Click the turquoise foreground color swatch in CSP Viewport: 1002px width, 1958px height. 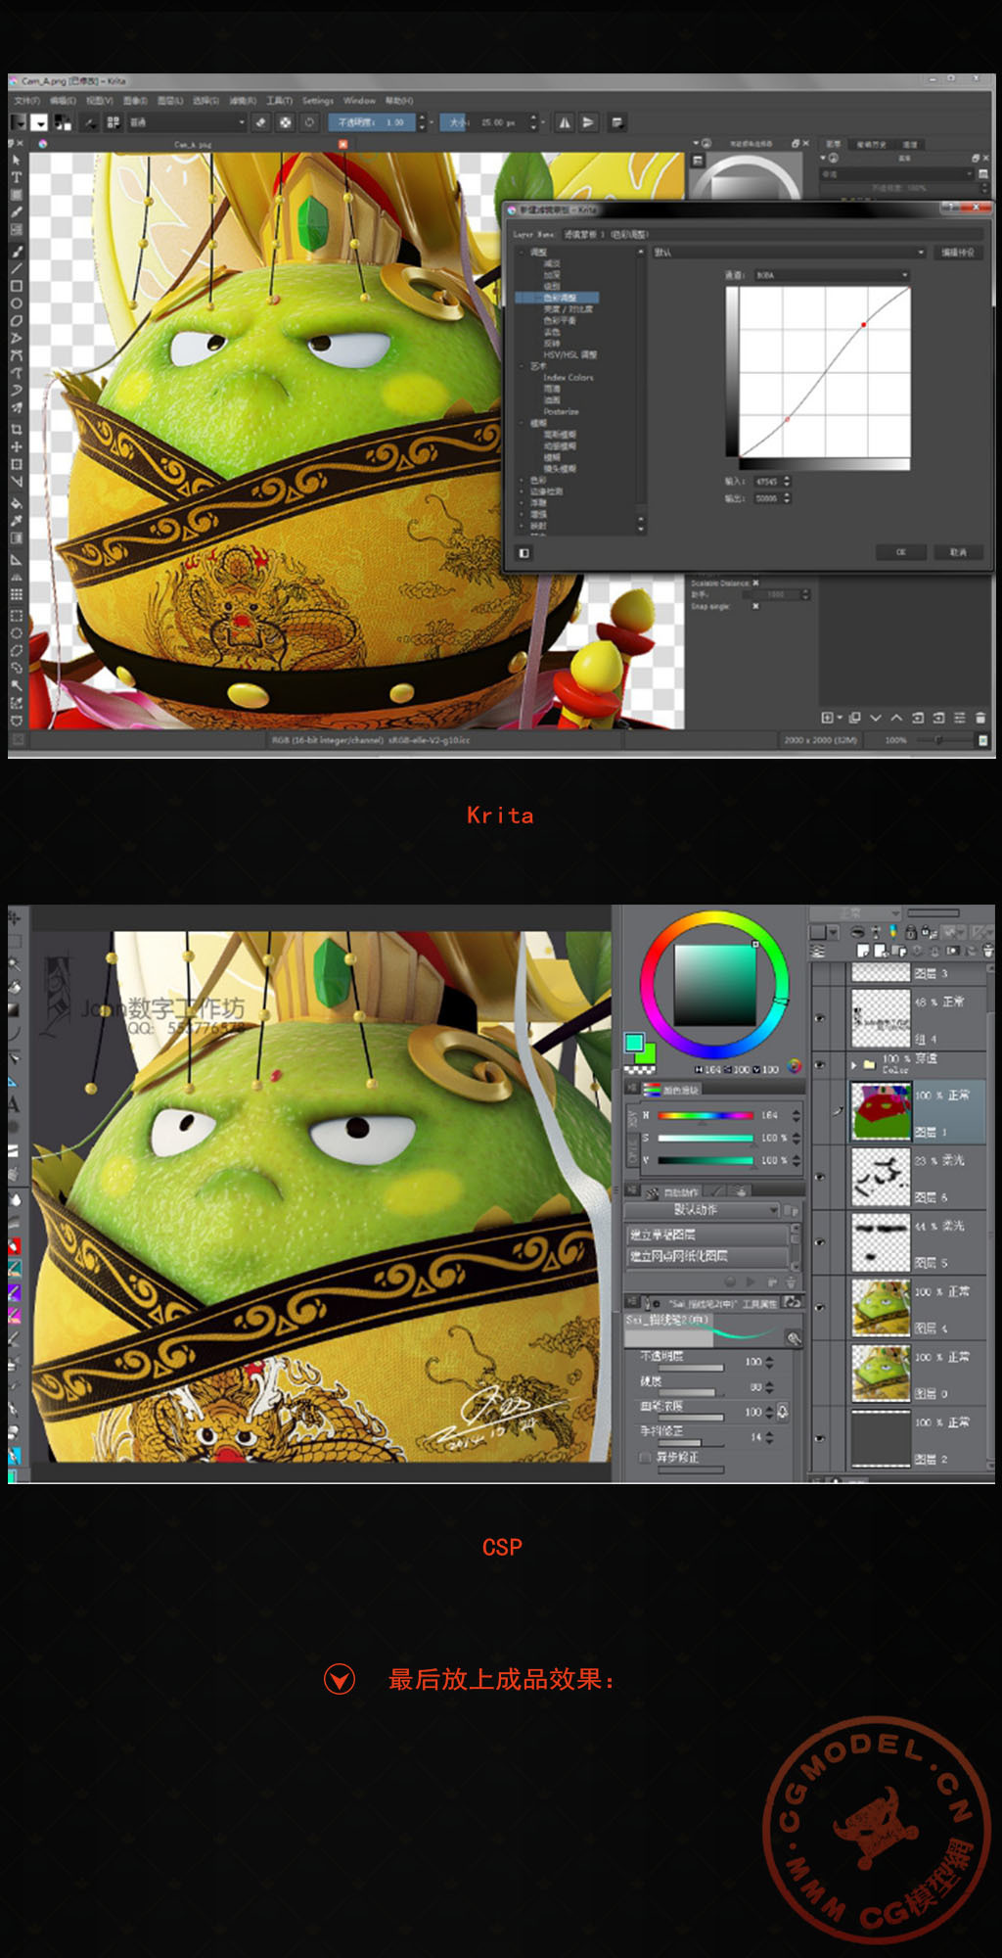pyautogui.click(x=633, y=1043)
